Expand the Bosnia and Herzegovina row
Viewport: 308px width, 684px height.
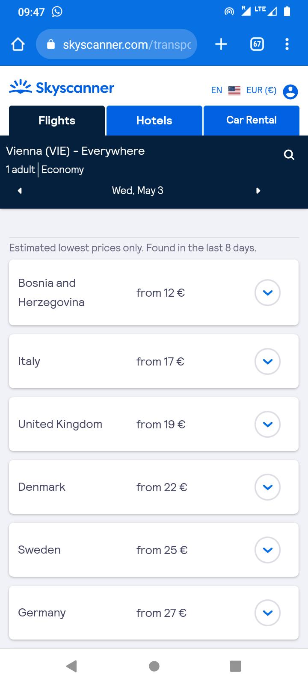pos(267,293)
